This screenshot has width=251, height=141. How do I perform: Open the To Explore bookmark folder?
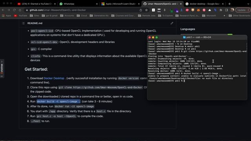166,16
